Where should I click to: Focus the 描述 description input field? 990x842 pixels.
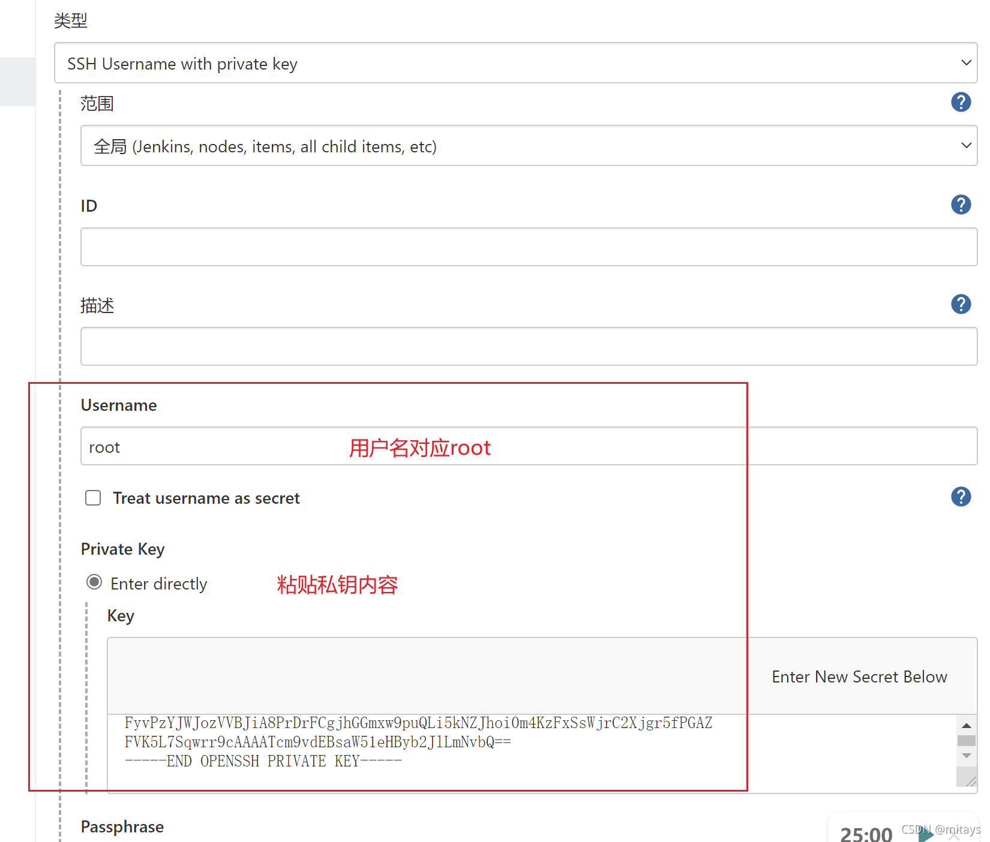(x=529, y=346)
